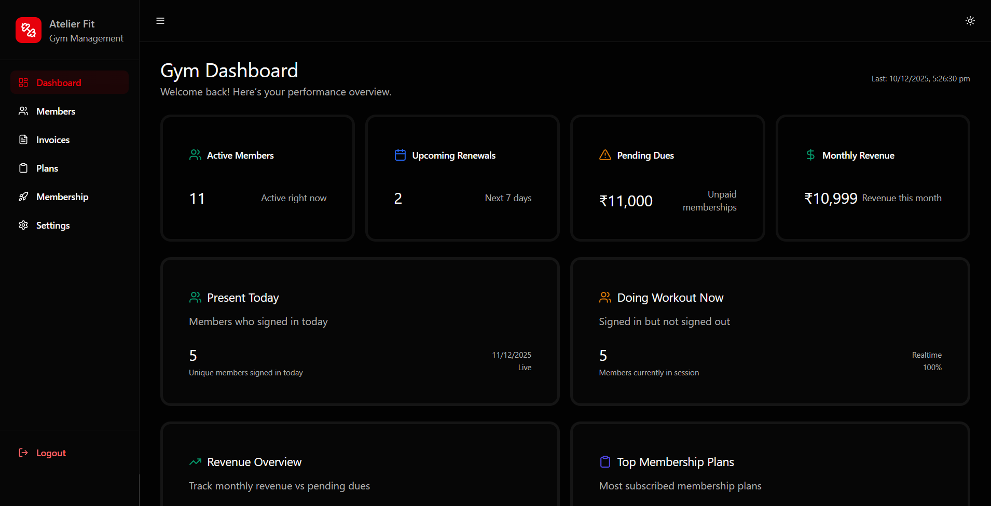The width and height of the screenshot is (991, 506).
Task: Toggle light/dark theme sun icon
Action: pos(970,21)
